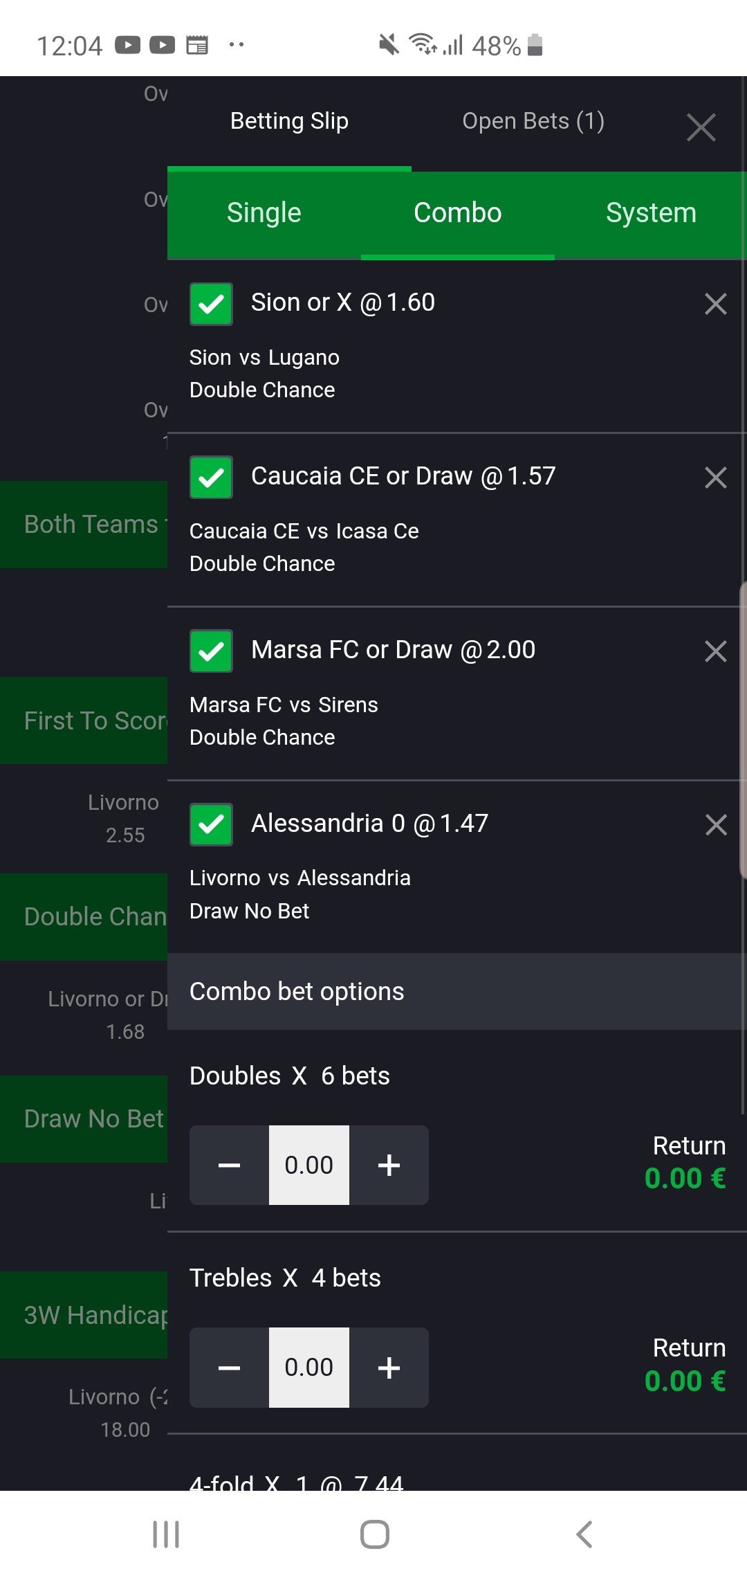Remove the Sion or X selection
The height and width of the screenshot is (1578, 747).
(x=715, y=304)
